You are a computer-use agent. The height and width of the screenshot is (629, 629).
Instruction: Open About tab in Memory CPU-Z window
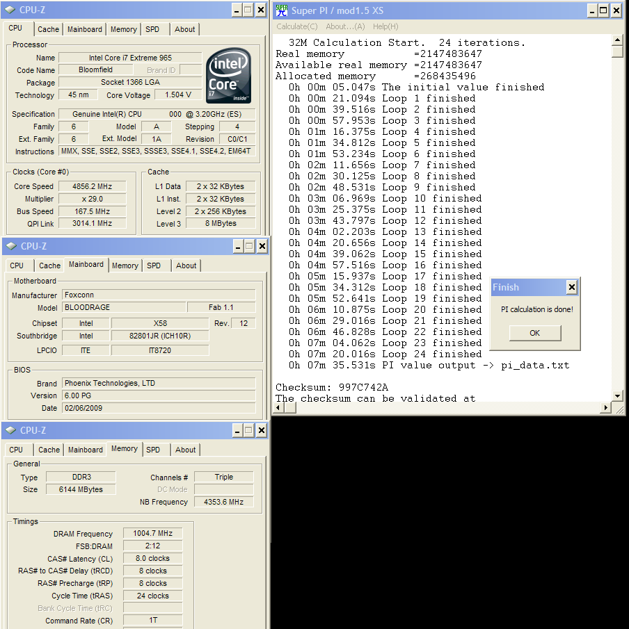[185, 450]
